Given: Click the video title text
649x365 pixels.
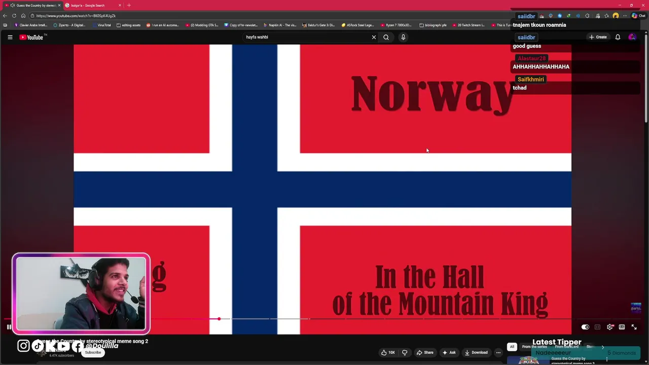Looking at the screenshot, I should [92, 341].
